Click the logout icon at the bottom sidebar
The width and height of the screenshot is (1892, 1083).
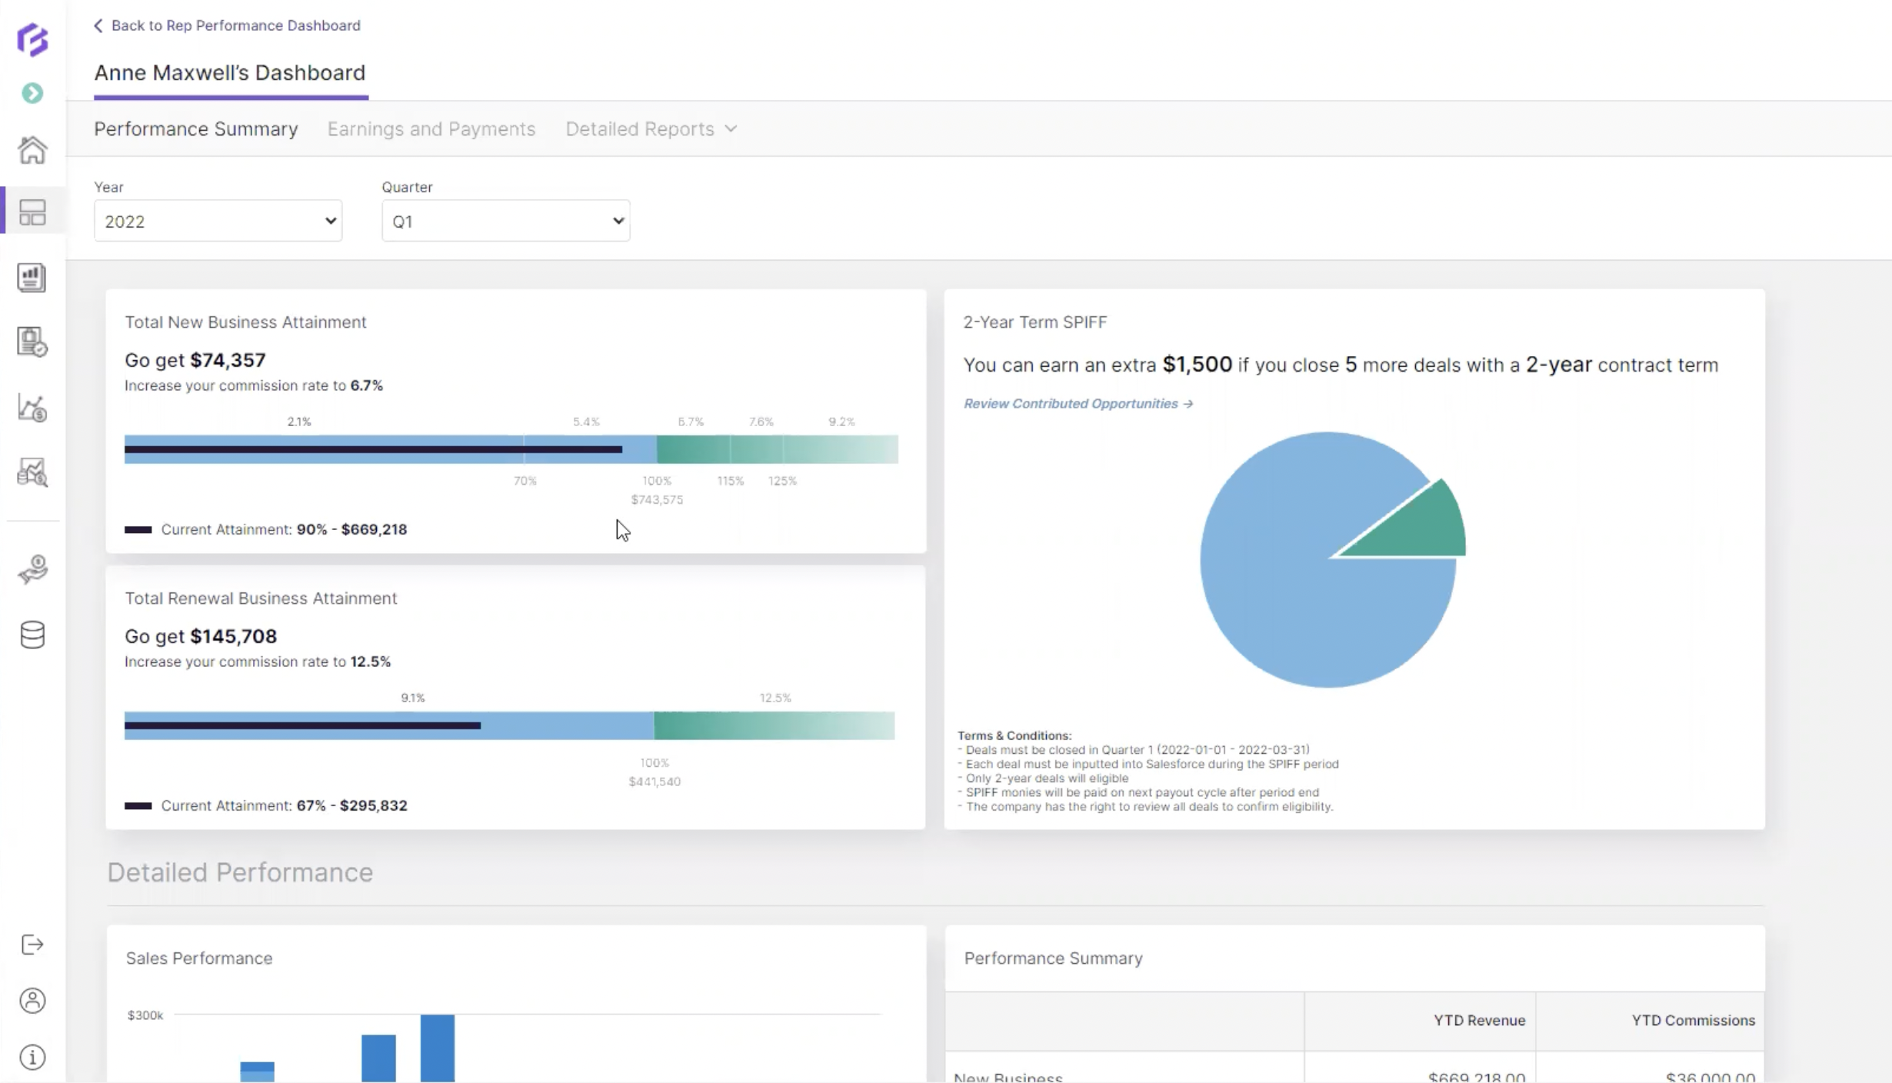coord(32,945)
